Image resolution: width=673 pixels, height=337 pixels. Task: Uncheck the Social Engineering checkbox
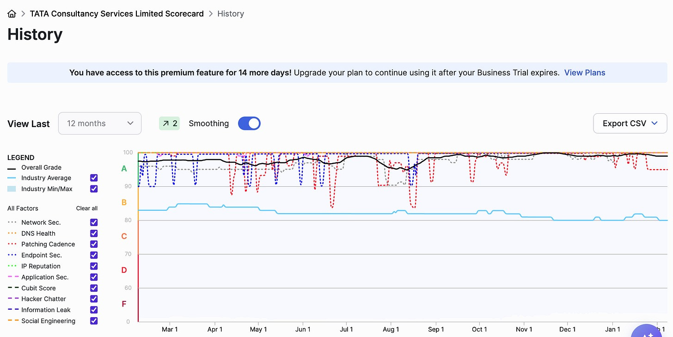(94, 321)
